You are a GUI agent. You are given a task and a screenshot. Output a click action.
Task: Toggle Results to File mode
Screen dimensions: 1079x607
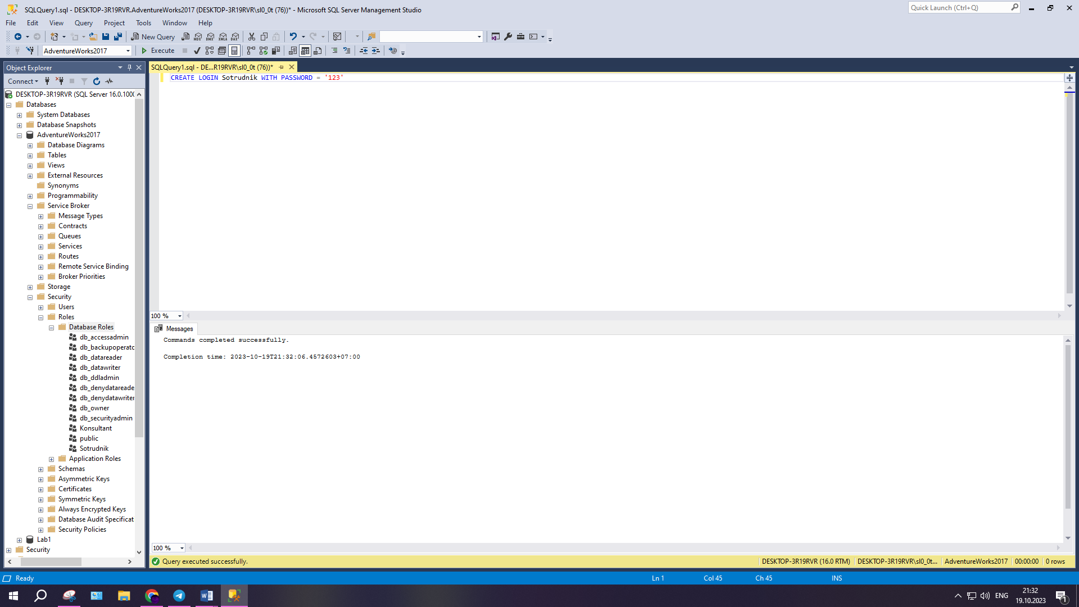pyautogui.click(x=318, y=51)
